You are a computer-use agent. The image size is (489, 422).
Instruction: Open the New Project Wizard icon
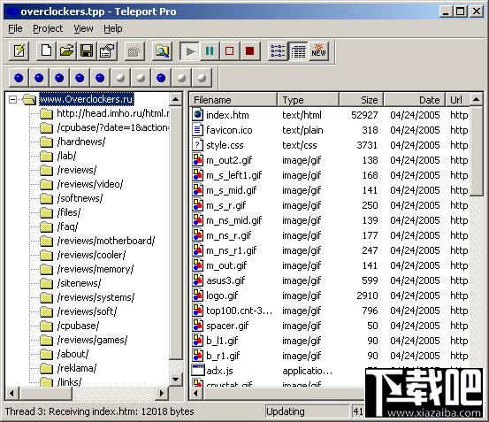19,50
